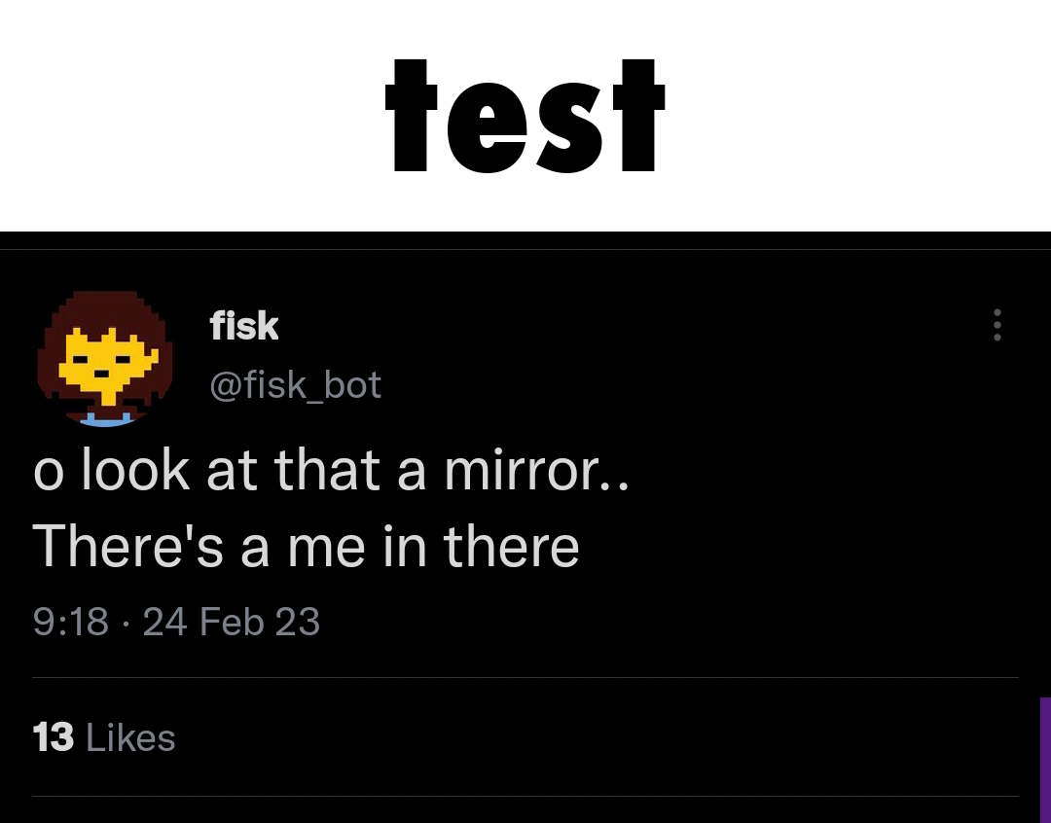Viewport: 1051px width, 823px height.
Task: Click the tweet line 'o look at that a mirror..'
Action: tap(331, 471)
